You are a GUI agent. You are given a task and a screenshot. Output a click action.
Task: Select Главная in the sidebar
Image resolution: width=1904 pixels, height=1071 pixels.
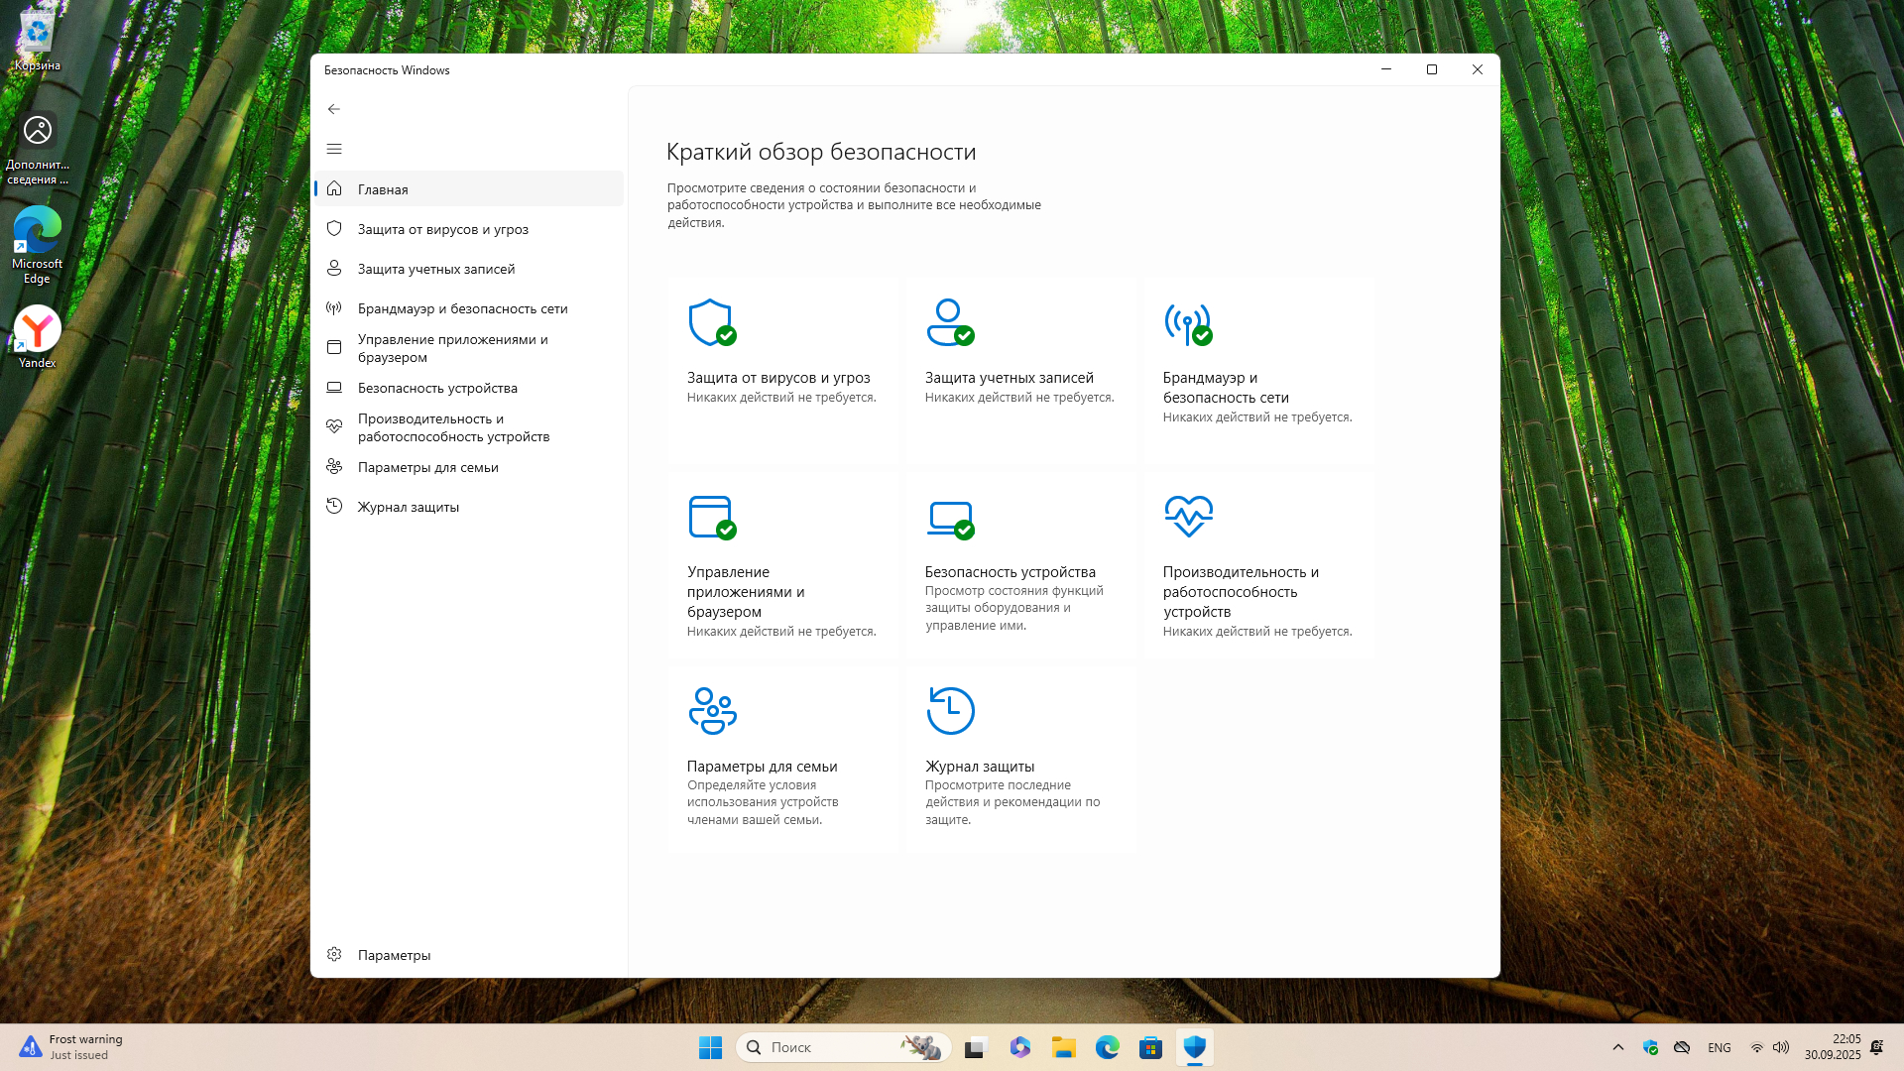pos(383,189)
